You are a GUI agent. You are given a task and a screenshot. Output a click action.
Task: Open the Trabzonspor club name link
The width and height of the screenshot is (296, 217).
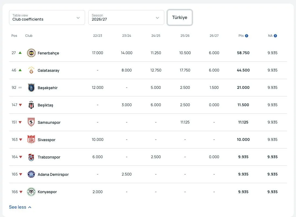(49, 157)
